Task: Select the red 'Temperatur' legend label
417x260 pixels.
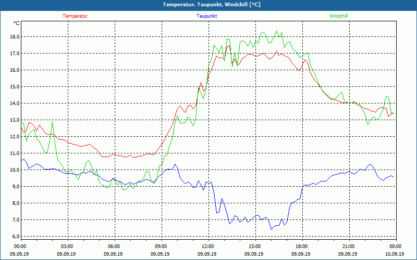Action: point(75,16)
